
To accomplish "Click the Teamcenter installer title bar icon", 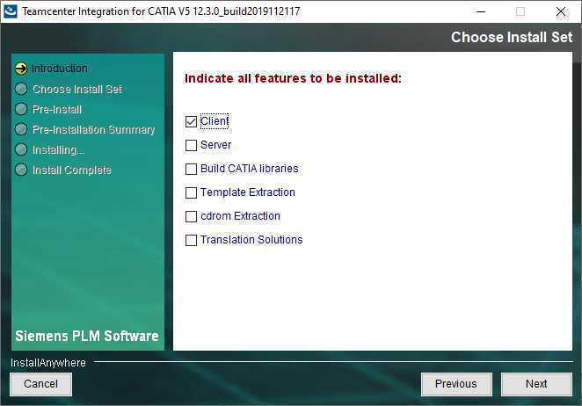I will coord(10,11).
